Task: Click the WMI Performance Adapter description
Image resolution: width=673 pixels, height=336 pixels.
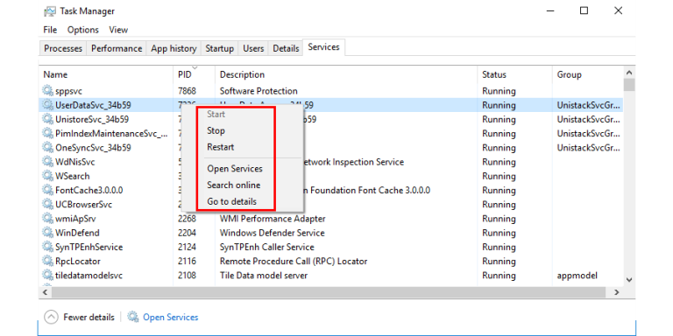Action: click(273, 219)
